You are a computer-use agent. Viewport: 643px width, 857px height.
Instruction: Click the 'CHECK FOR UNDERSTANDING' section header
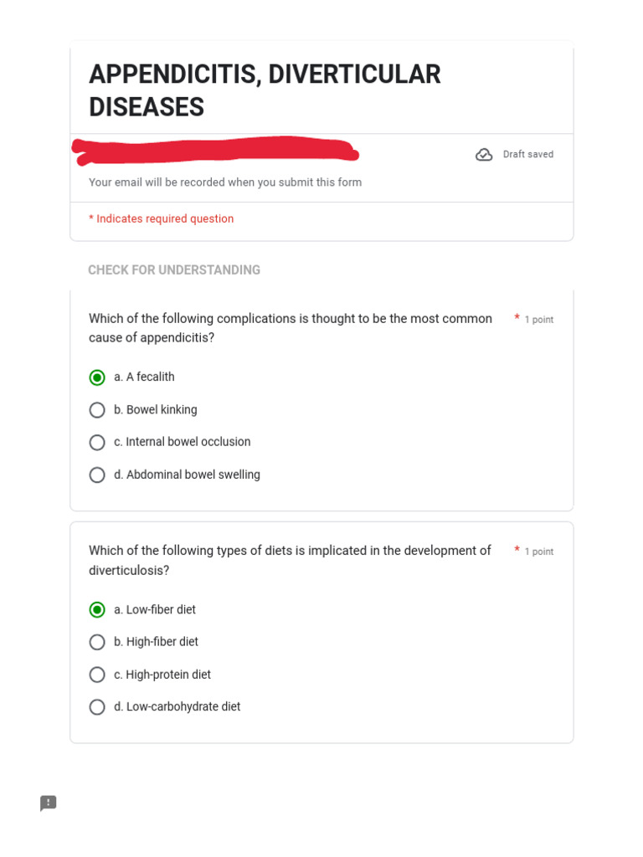click(x=174, y=270)
